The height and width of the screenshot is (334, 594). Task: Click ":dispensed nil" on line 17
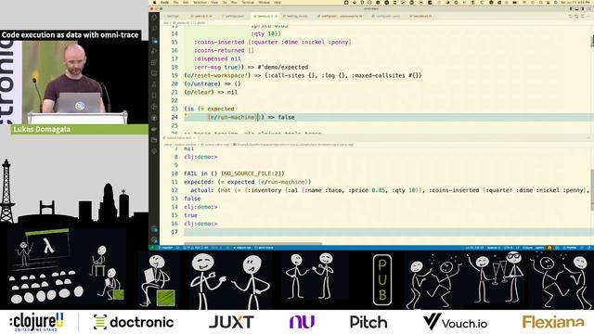(x=217, y=58)
